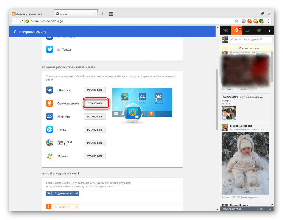
Task: Click ВКонтакте shortcut icon
Action: click(50, 90)
